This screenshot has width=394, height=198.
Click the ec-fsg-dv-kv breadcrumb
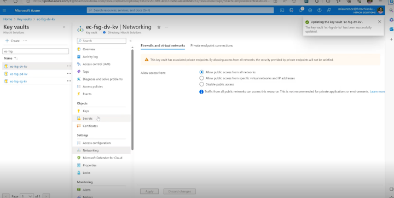(x=46, y=19)
